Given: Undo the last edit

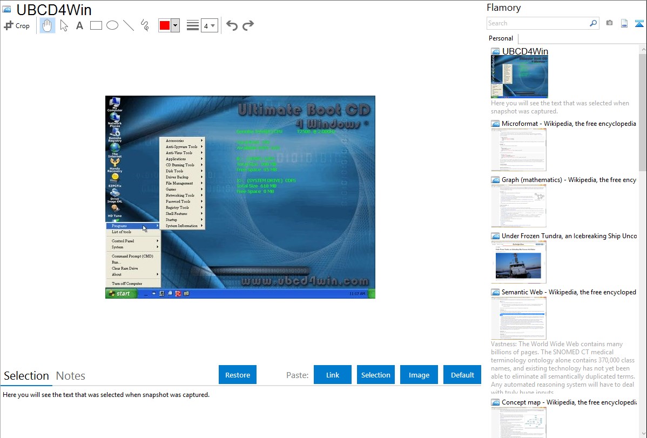Looking at the screenshot, I should 232,25.
